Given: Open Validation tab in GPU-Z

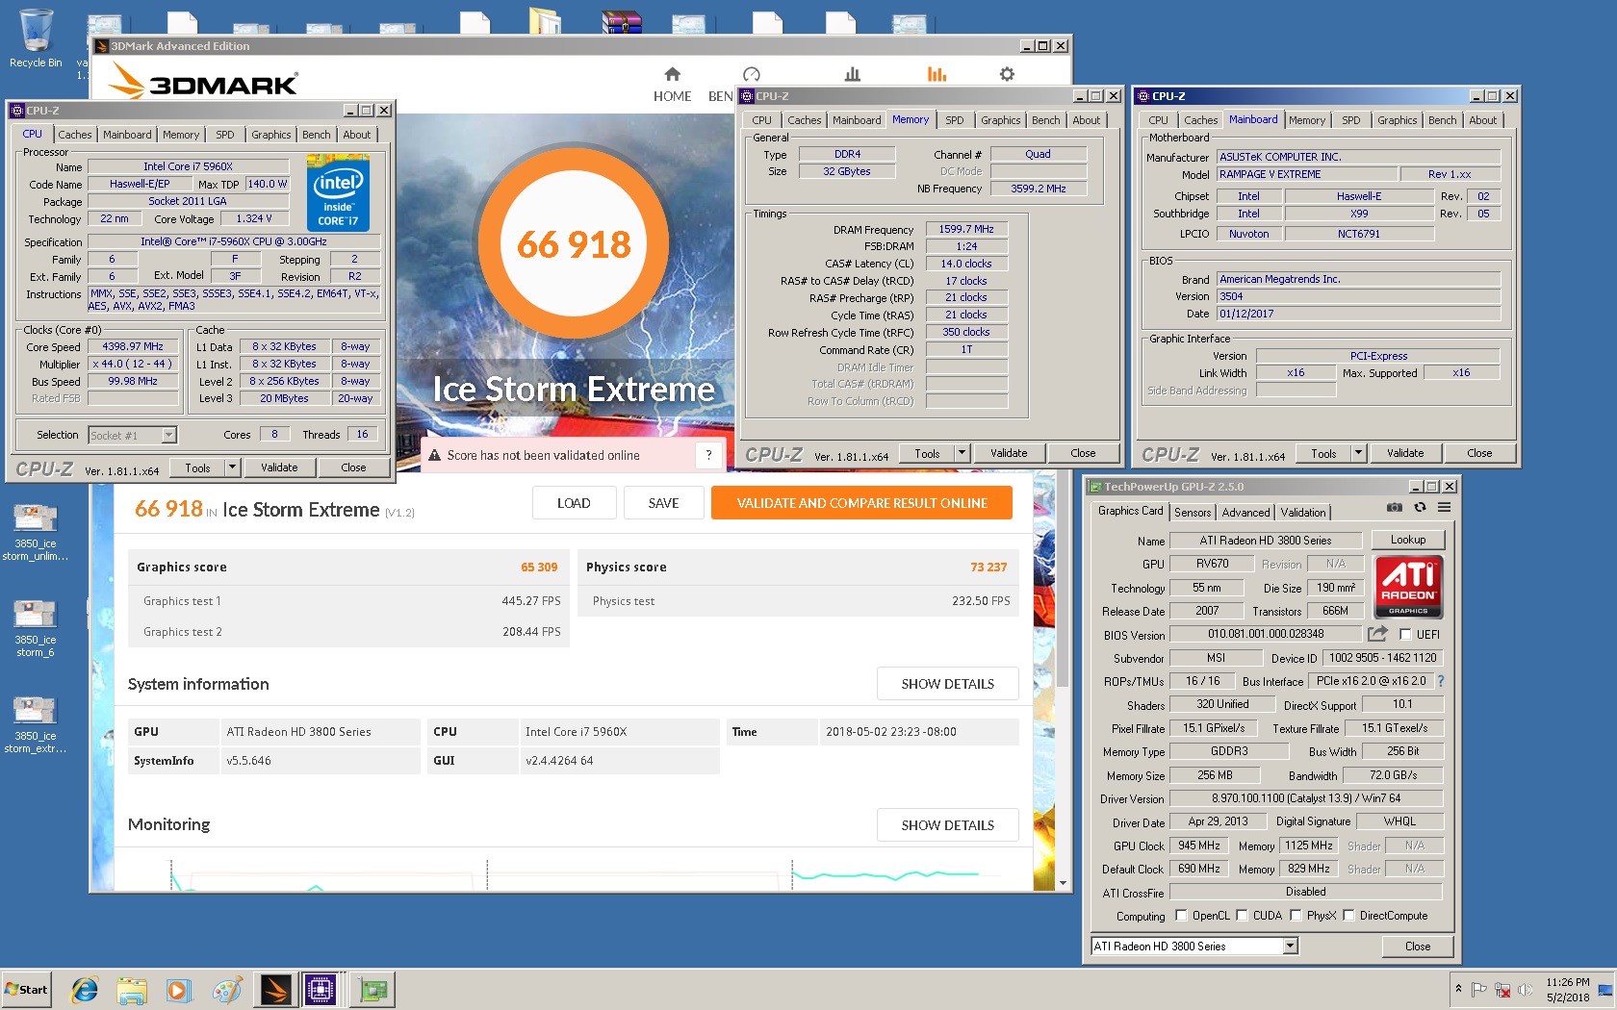Looking at the screenshot, I should (1303, 513).
